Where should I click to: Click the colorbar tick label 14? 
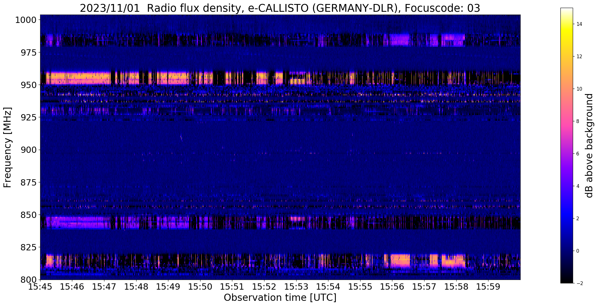click(579, 24)
